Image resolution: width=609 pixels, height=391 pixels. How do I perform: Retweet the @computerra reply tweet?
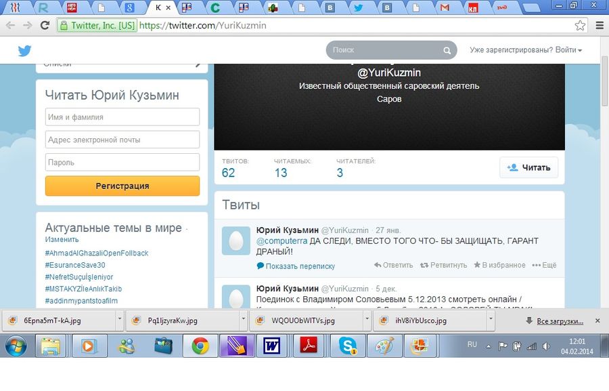pyautogui.click(x=444, y=265)
